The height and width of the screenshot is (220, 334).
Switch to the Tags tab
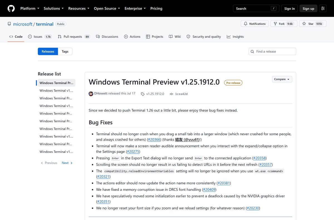click(65, 51)
